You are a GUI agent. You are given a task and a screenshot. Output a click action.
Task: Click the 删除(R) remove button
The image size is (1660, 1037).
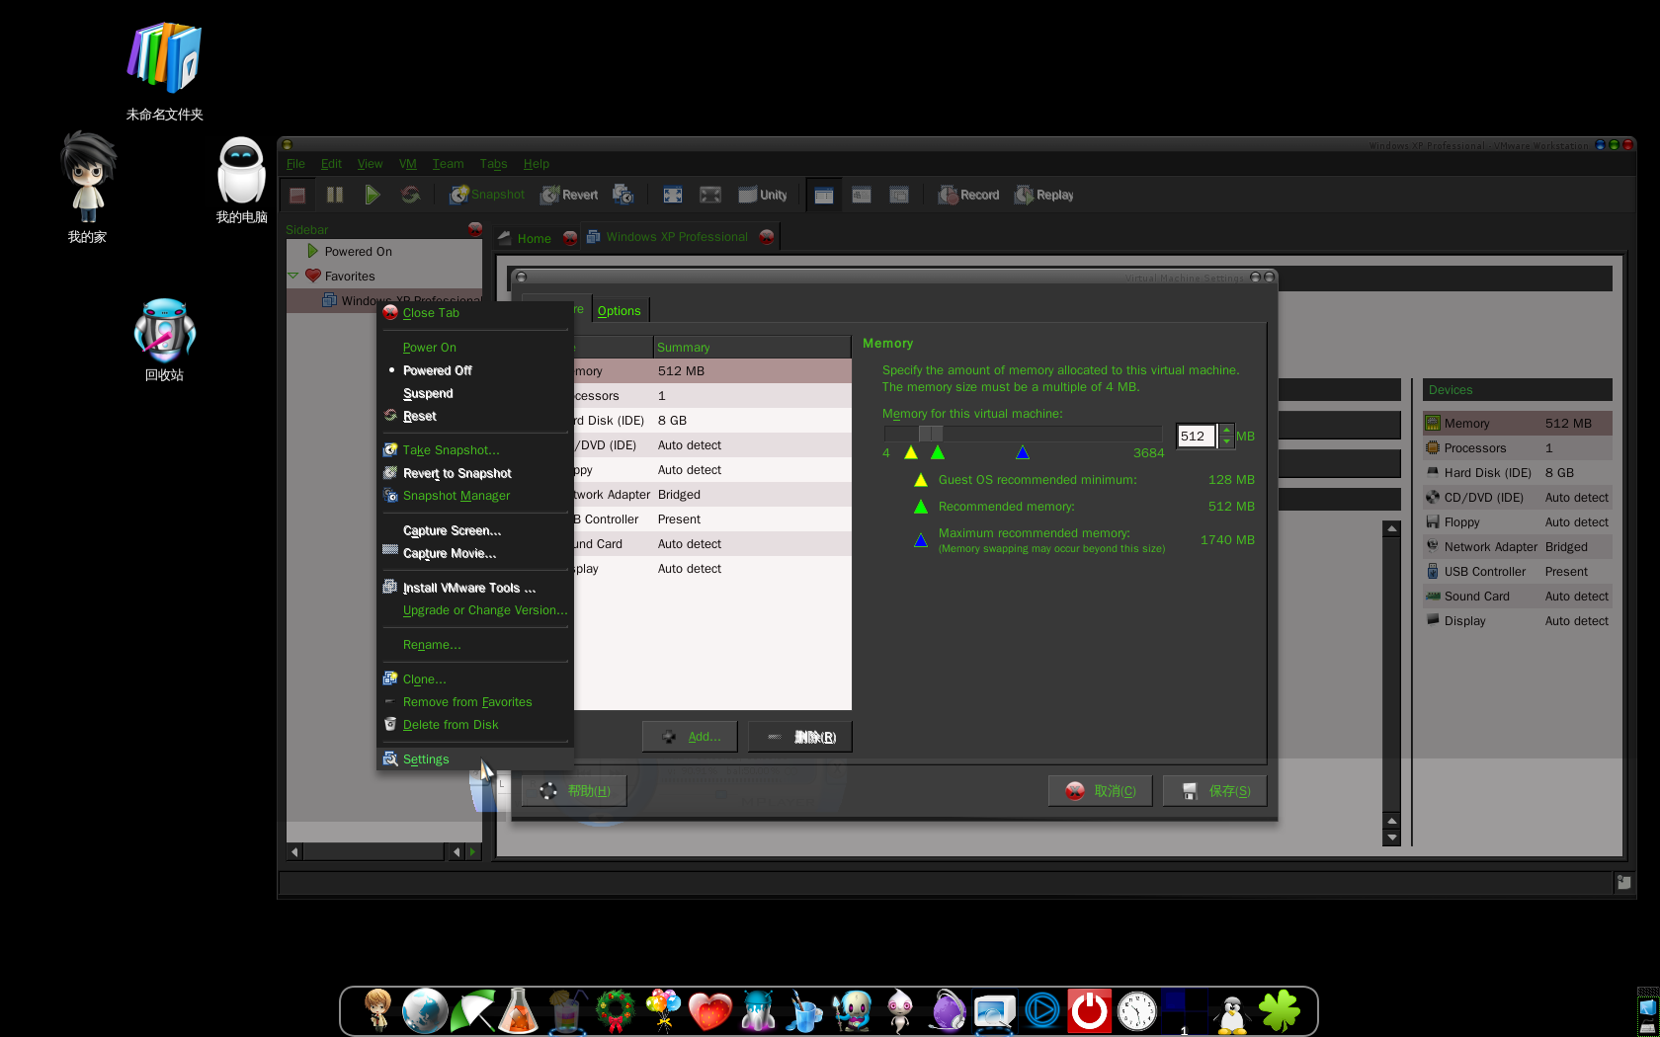point(800,737)
